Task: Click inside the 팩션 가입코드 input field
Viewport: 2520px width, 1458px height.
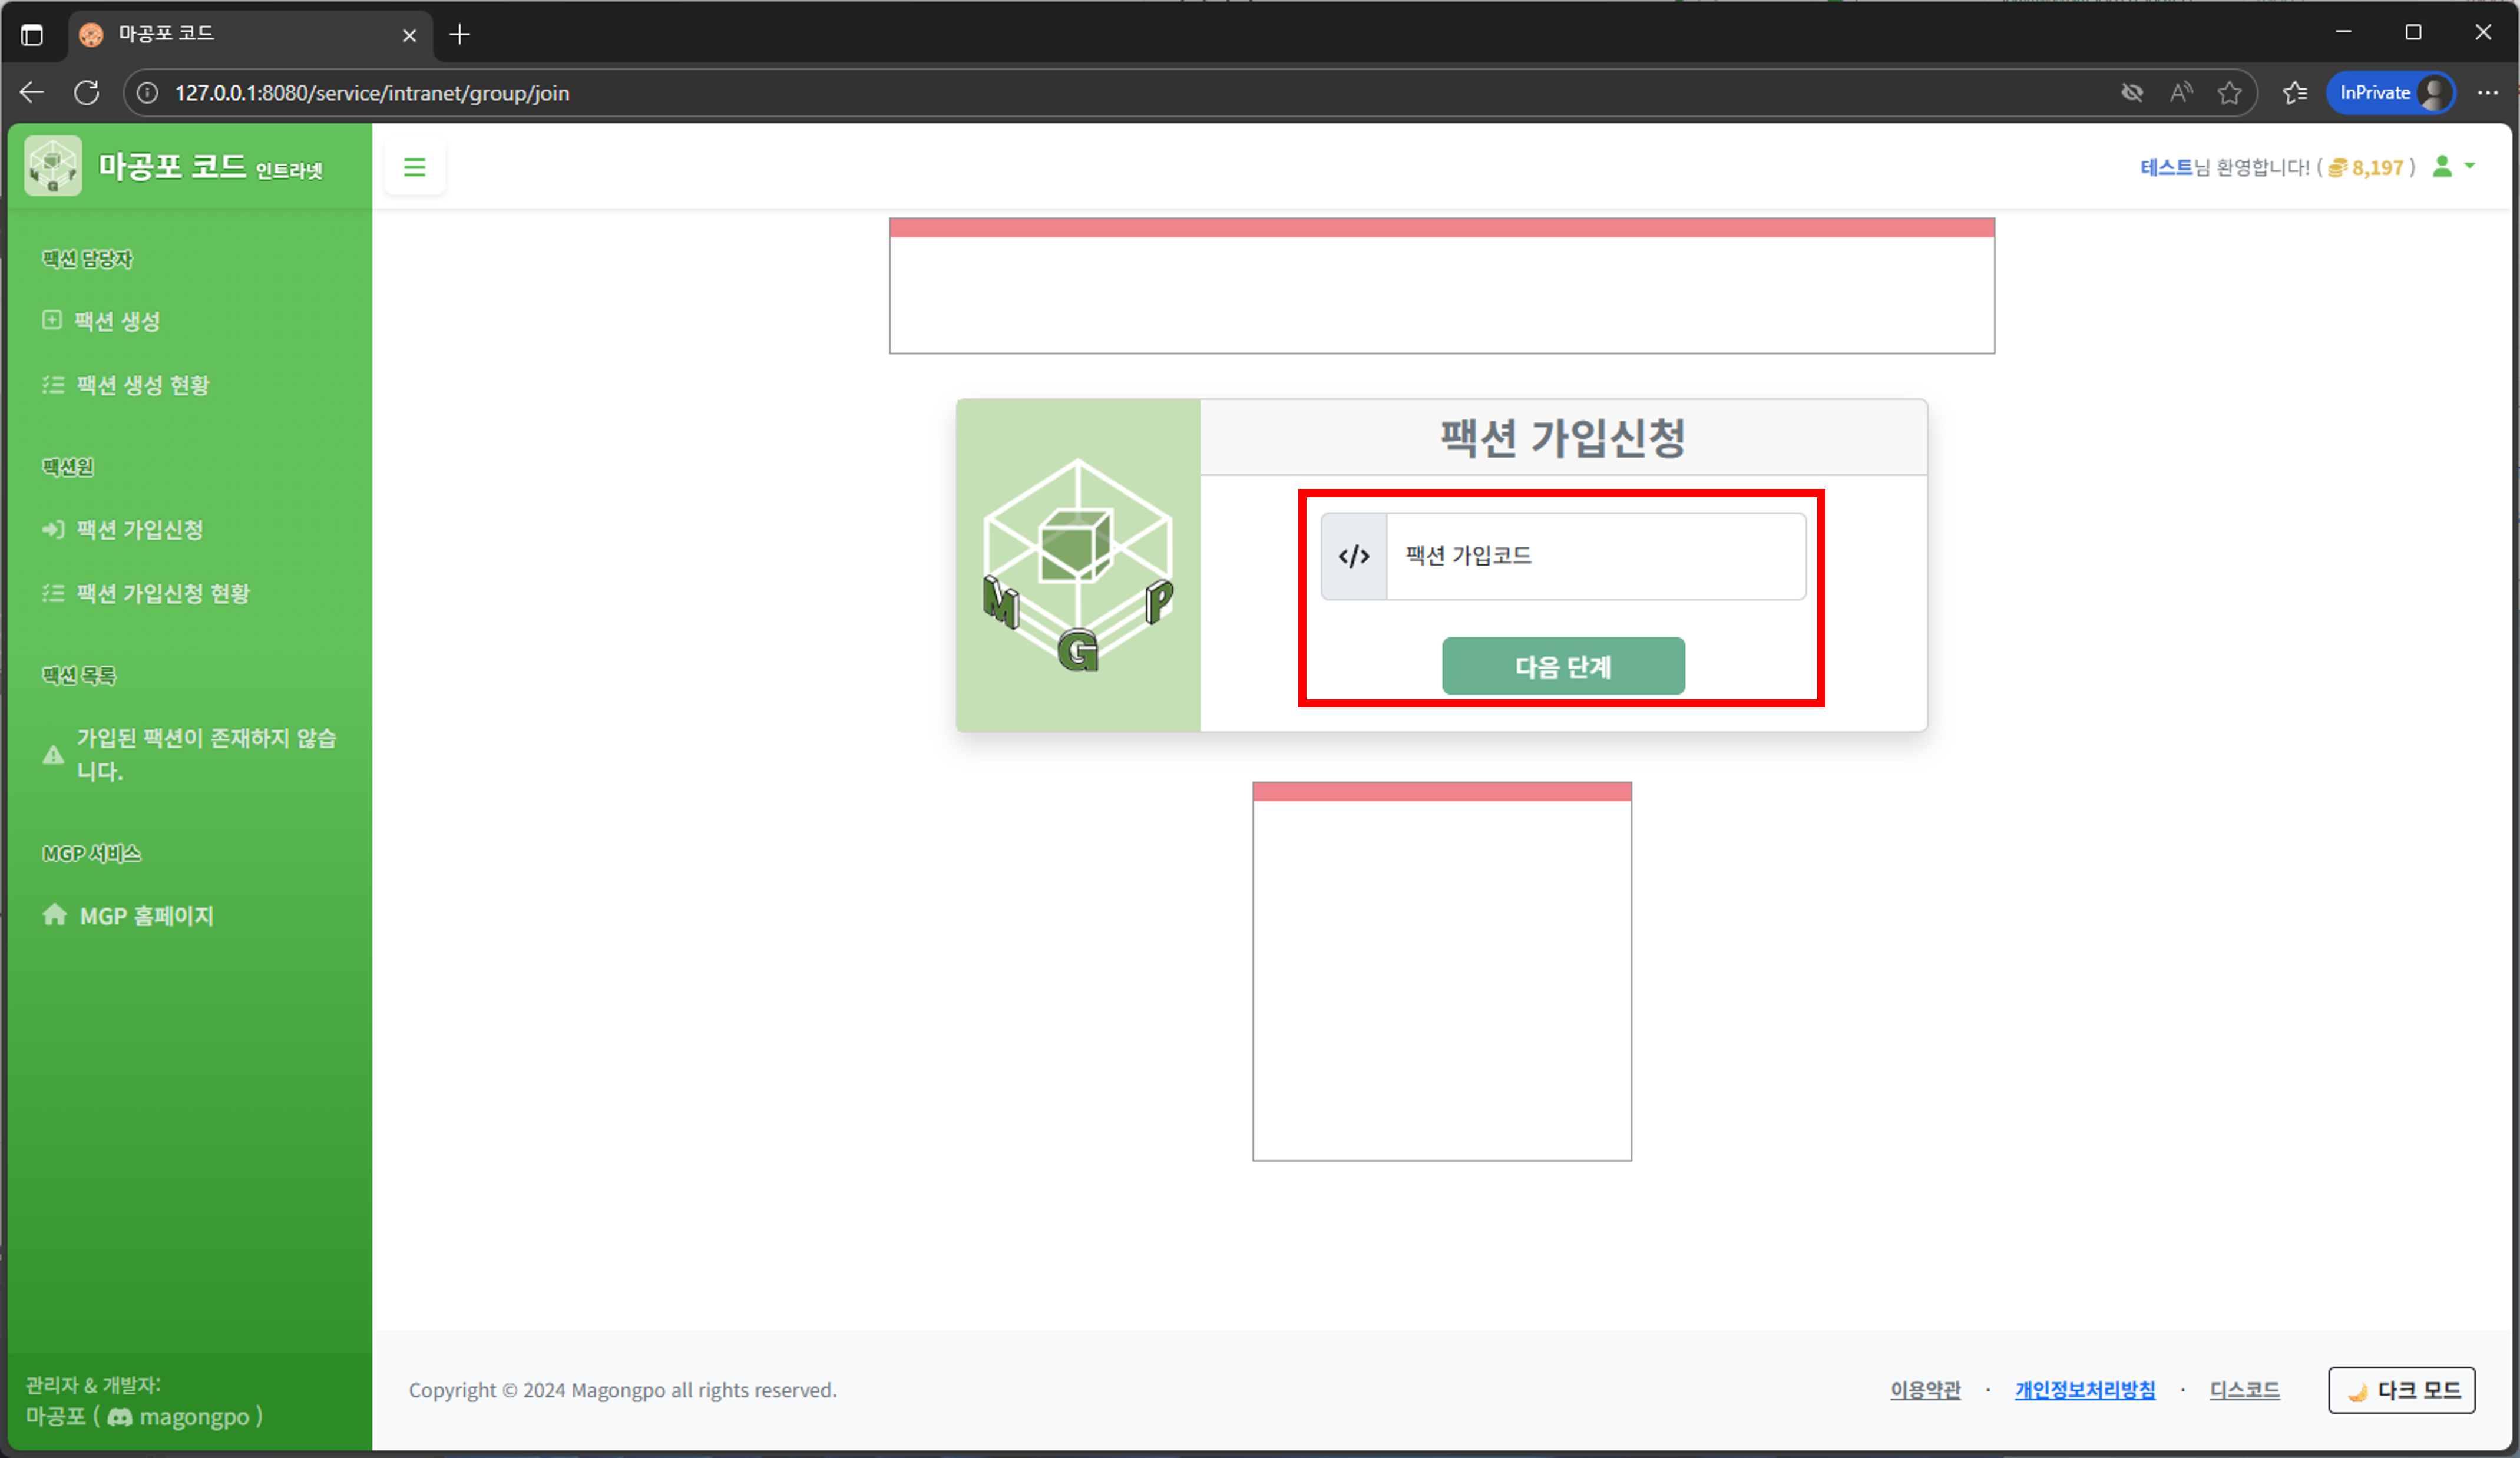Action: 1593,556
